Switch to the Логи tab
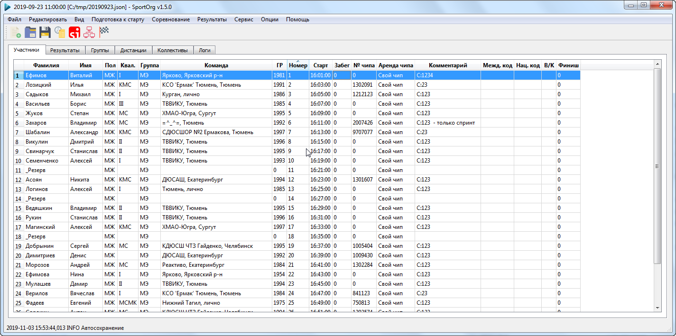Screen dimensions: 676x336 [204, 50]
